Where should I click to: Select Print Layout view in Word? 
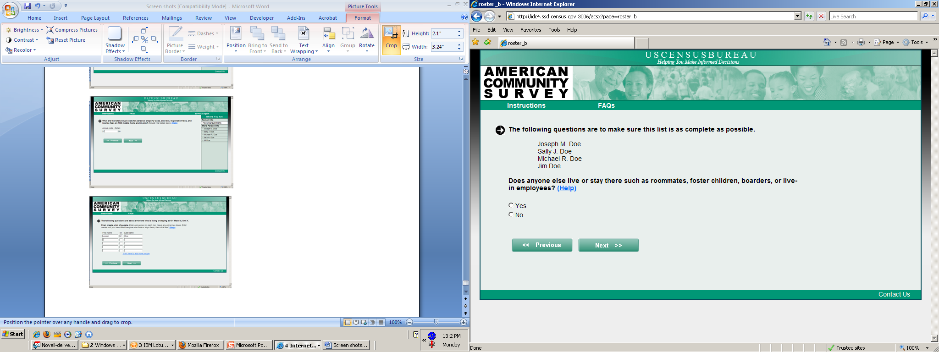348,322
